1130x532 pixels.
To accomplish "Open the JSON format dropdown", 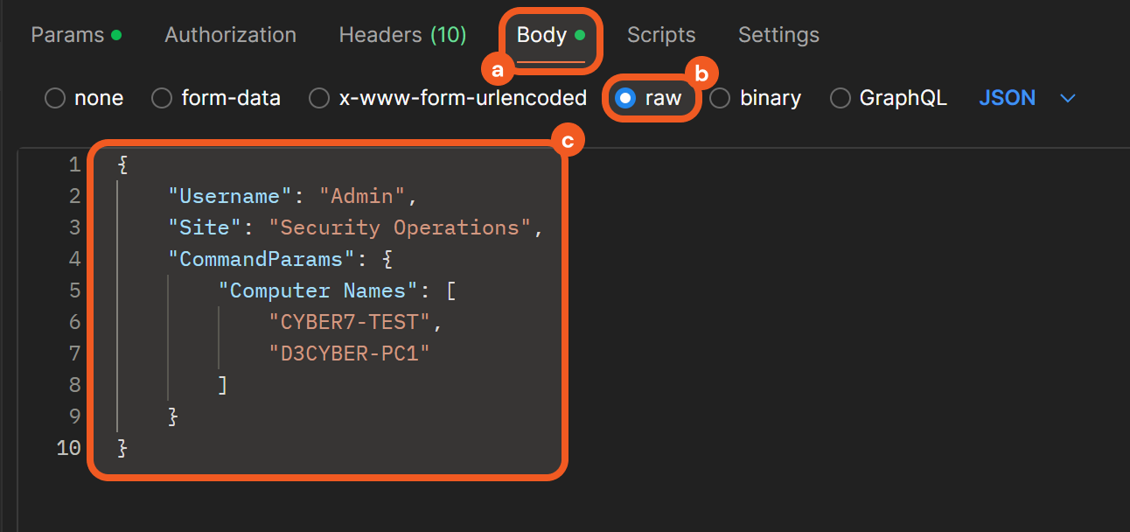I will (1008, 98).
